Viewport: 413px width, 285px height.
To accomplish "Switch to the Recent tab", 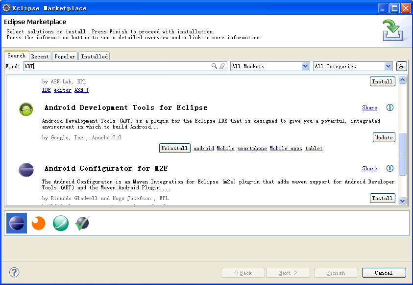I will (40, 56).
